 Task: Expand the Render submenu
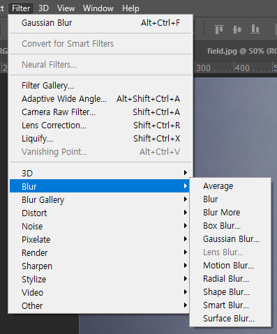click(100, 252)
